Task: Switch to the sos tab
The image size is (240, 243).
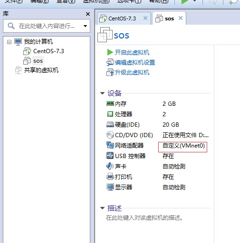Action: [169, 19]
